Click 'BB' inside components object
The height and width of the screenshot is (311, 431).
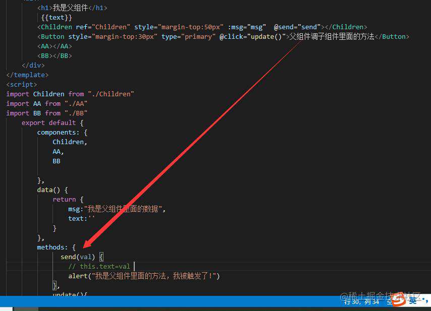(x=57, y=161)
